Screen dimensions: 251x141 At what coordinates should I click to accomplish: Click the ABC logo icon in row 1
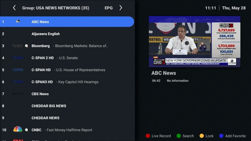click(x=18, y=21)
